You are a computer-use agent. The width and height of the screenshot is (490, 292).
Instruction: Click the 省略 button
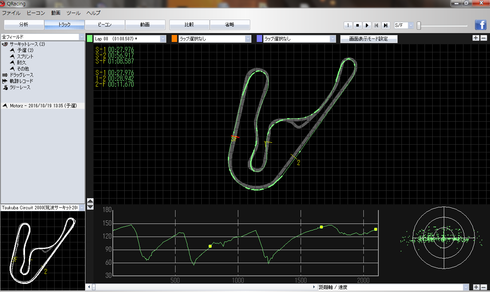coord(230,25)
